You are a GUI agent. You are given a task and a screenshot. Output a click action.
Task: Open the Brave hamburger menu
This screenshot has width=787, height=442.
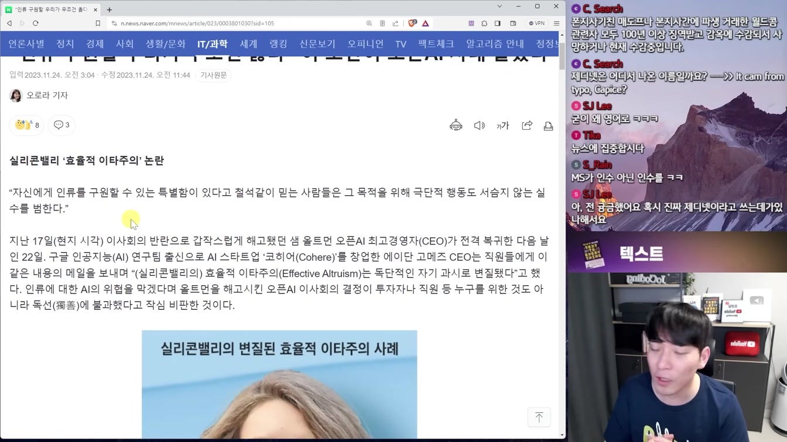557,23
